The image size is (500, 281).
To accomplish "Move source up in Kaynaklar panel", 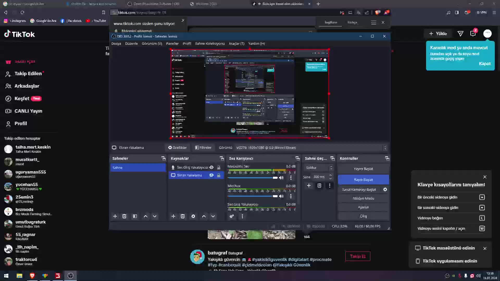I will (x=204, y=216).
